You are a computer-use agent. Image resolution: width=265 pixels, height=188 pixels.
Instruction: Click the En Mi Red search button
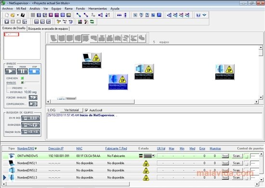point(30,118)
